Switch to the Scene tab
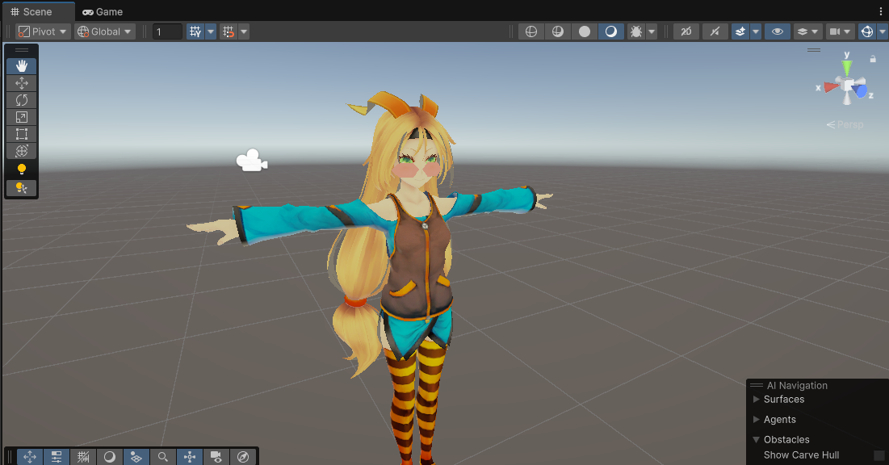 pyautogui.click(x=37, y=11)
